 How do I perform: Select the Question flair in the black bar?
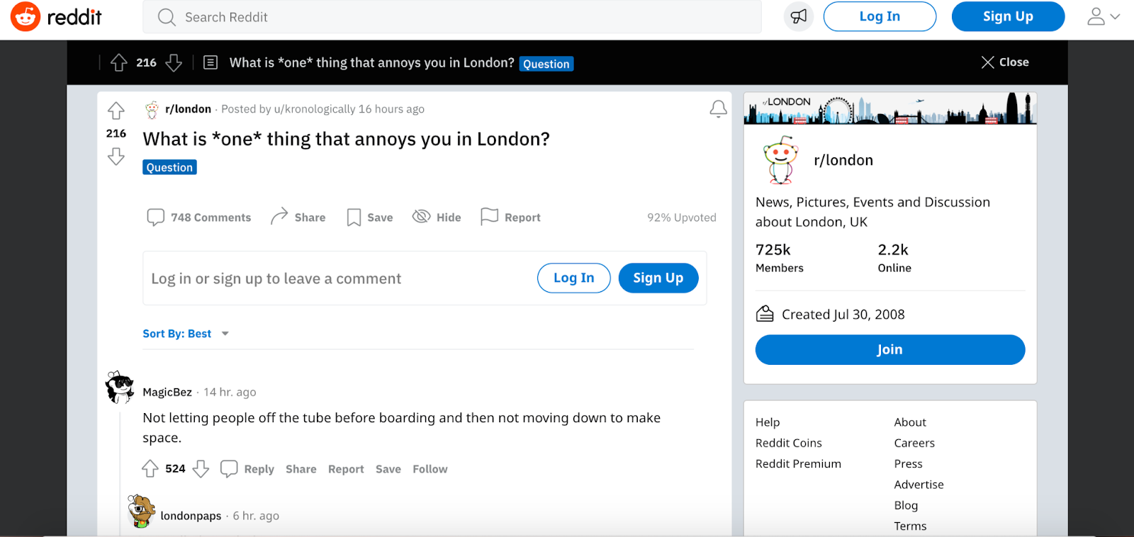click(x=546, y=64)
